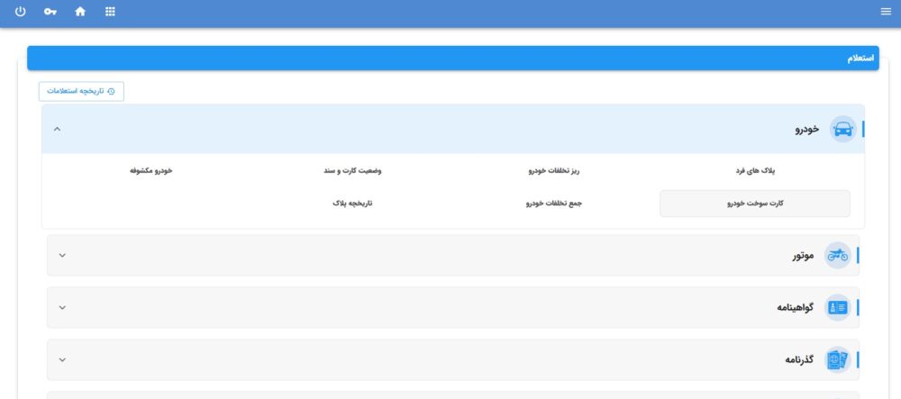
Task: Expand the موتور section chevron
Action: (63, 256)
